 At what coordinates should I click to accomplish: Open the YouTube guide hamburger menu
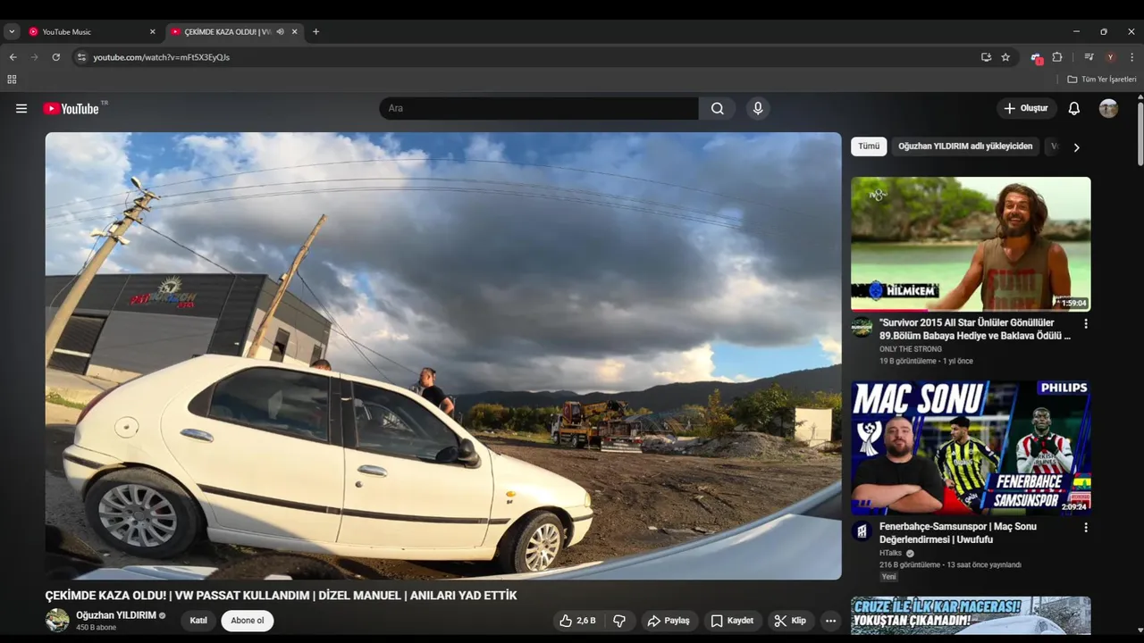tap(21, 108)
